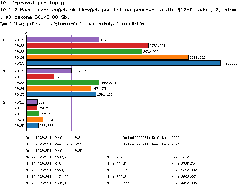
Task: Click the small purple bar labeled 262
Action: tap(32, 102)
